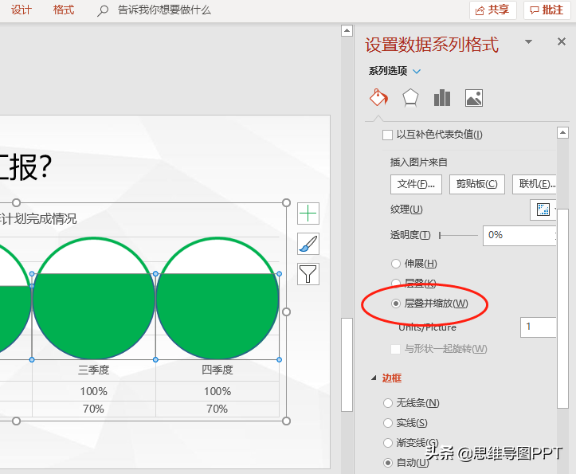The image size is (576, 474).
Task: Open the 设计 ribbon tab
Action: pyautogui.click(x=22, y=10)
